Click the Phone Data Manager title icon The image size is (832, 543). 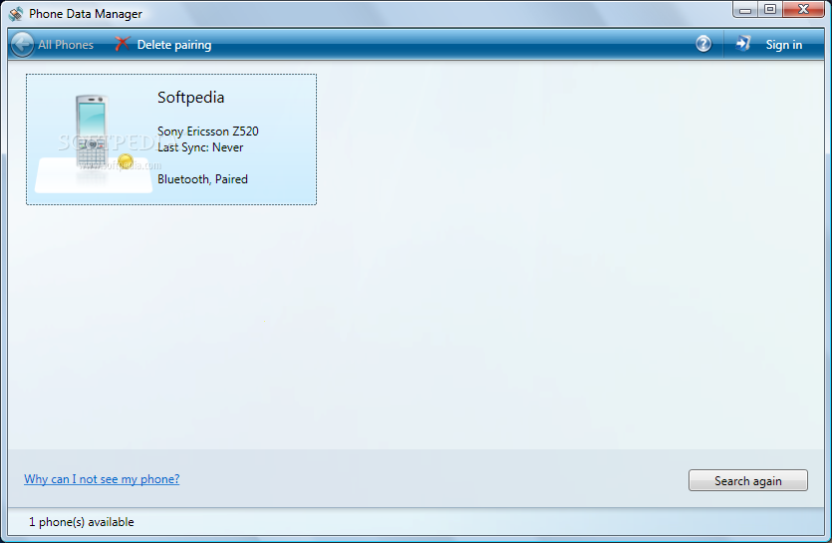pyautogui.click(x=16, y=14)
